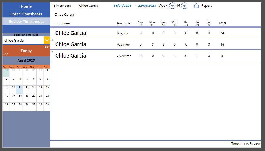
Task: Click the Sat 22 column header
Action: click(x=209, y=24)
